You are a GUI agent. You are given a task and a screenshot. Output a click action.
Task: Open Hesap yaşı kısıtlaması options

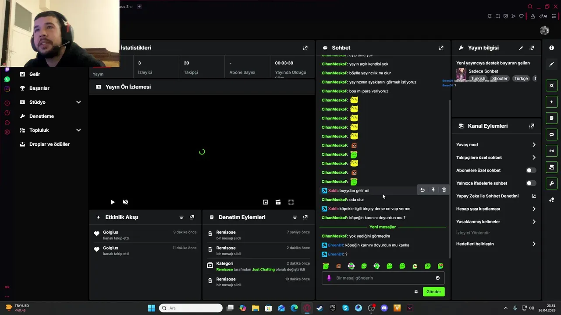tap(496, 209)
